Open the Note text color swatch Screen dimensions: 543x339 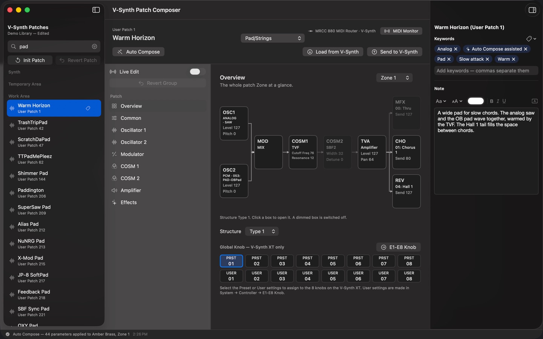click(476, 101)
